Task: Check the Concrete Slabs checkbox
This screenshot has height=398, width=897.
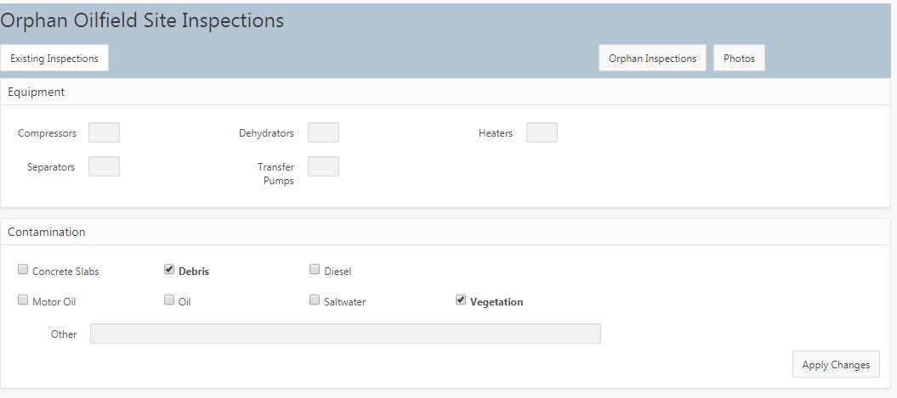Action: 23,270
